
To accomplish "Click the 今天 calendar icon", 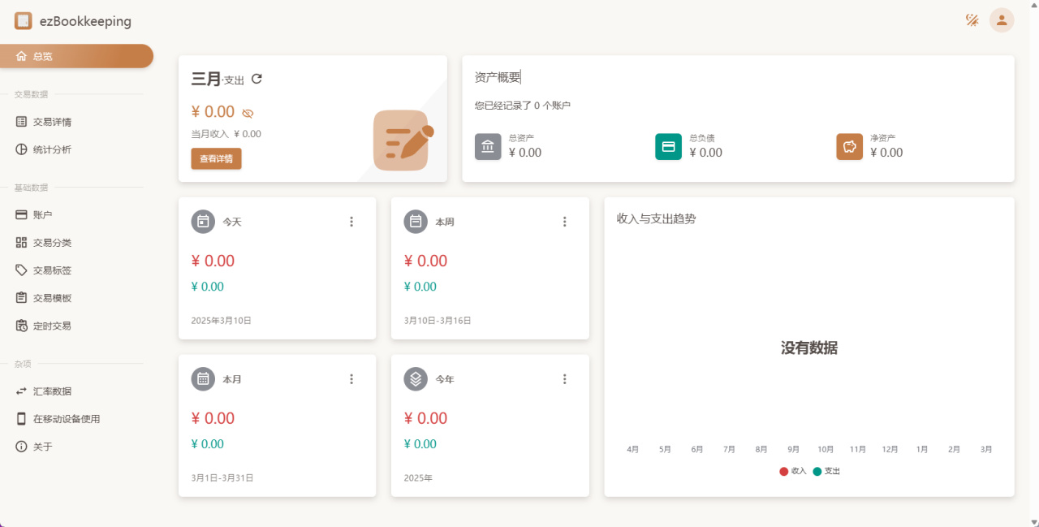I will pos(203,222).
